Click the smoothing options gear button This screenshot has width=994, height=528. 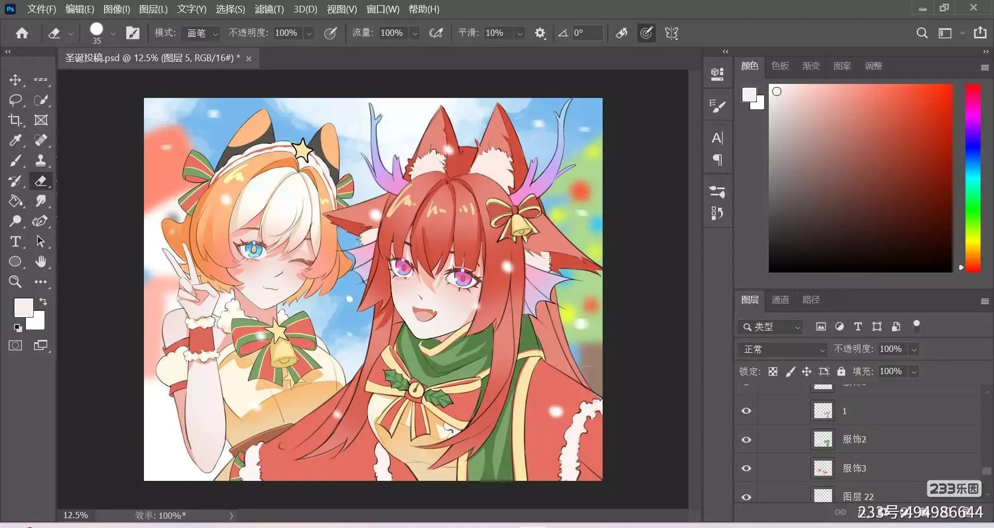540,33
